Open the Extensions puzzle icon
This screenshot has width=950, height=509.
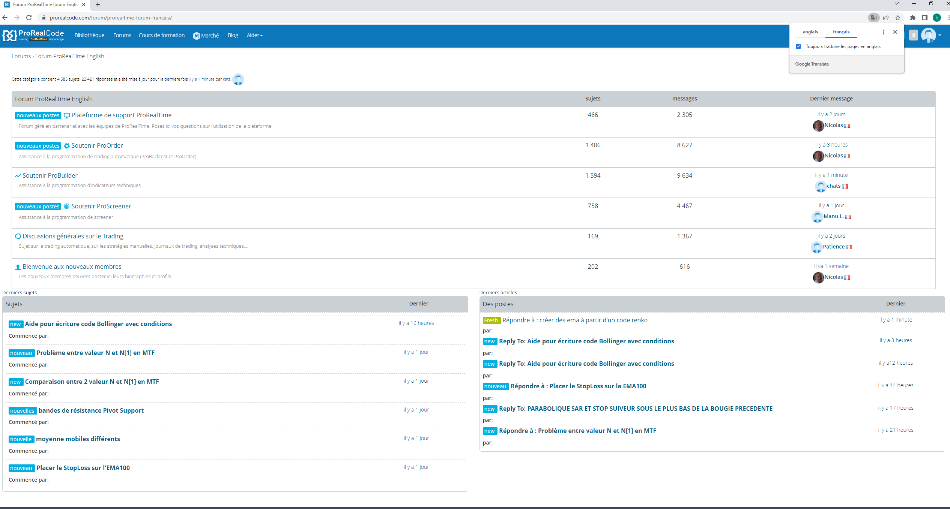pyautogui.click(x=913, y=18)
